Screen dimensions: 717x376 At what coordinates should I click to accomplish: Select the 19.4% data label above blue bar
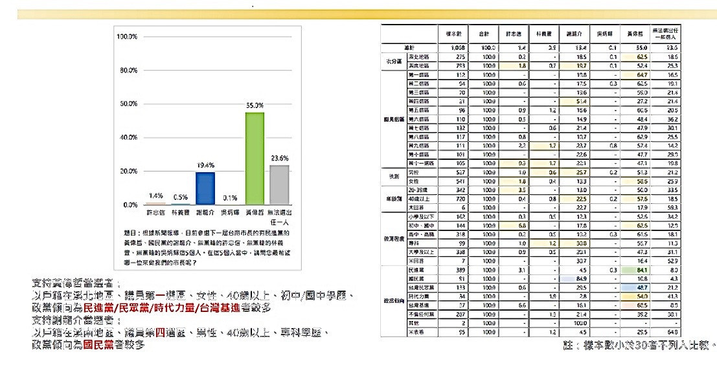(x=205, y=166)
